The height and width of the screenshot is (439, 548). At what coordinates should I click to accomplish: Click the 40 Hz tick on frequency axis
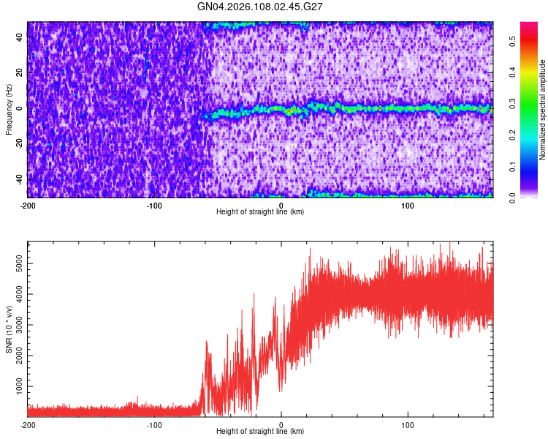[x=19, y=37]
